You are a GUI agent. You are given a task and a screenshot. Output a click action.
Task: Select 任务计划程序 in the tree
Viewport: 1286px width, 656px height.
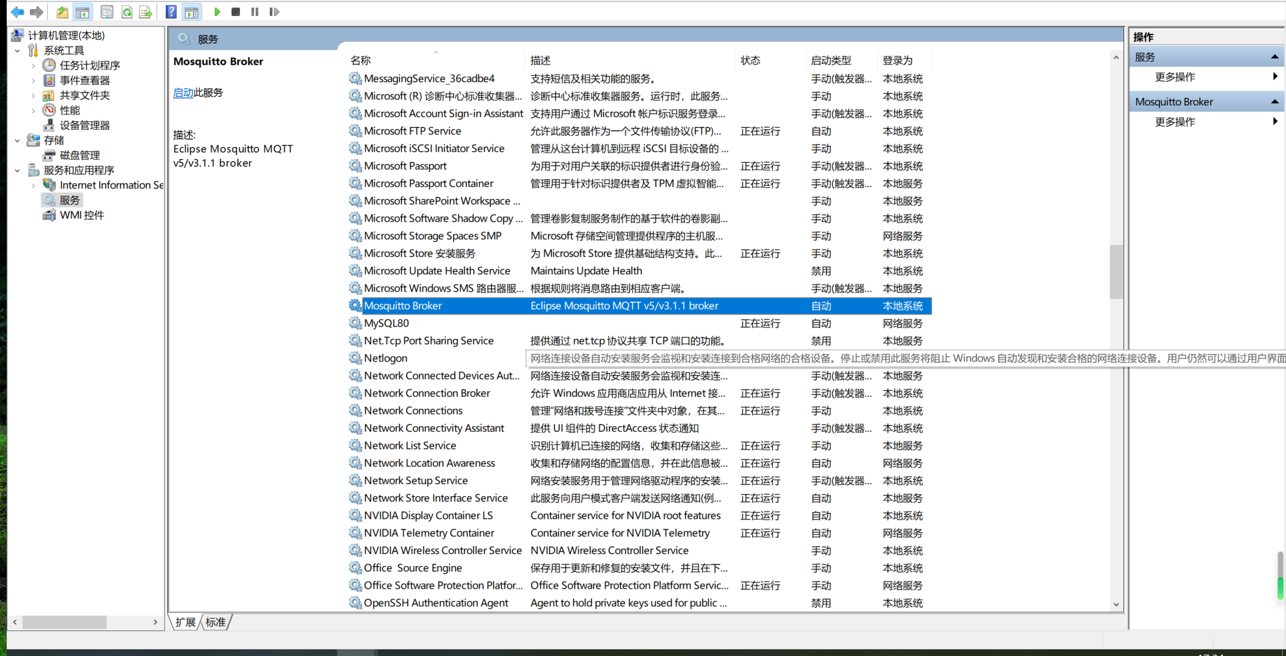90,65
